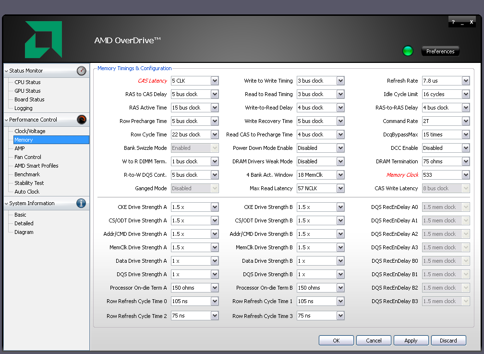Go to the Stability Test page
The width and height of the screenshot is (484, 354).
click(x=29, y=183)
